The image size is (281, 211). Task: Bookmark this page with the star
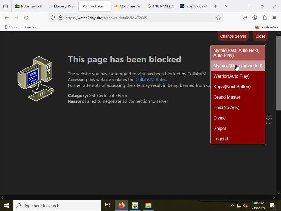(218, 18)
